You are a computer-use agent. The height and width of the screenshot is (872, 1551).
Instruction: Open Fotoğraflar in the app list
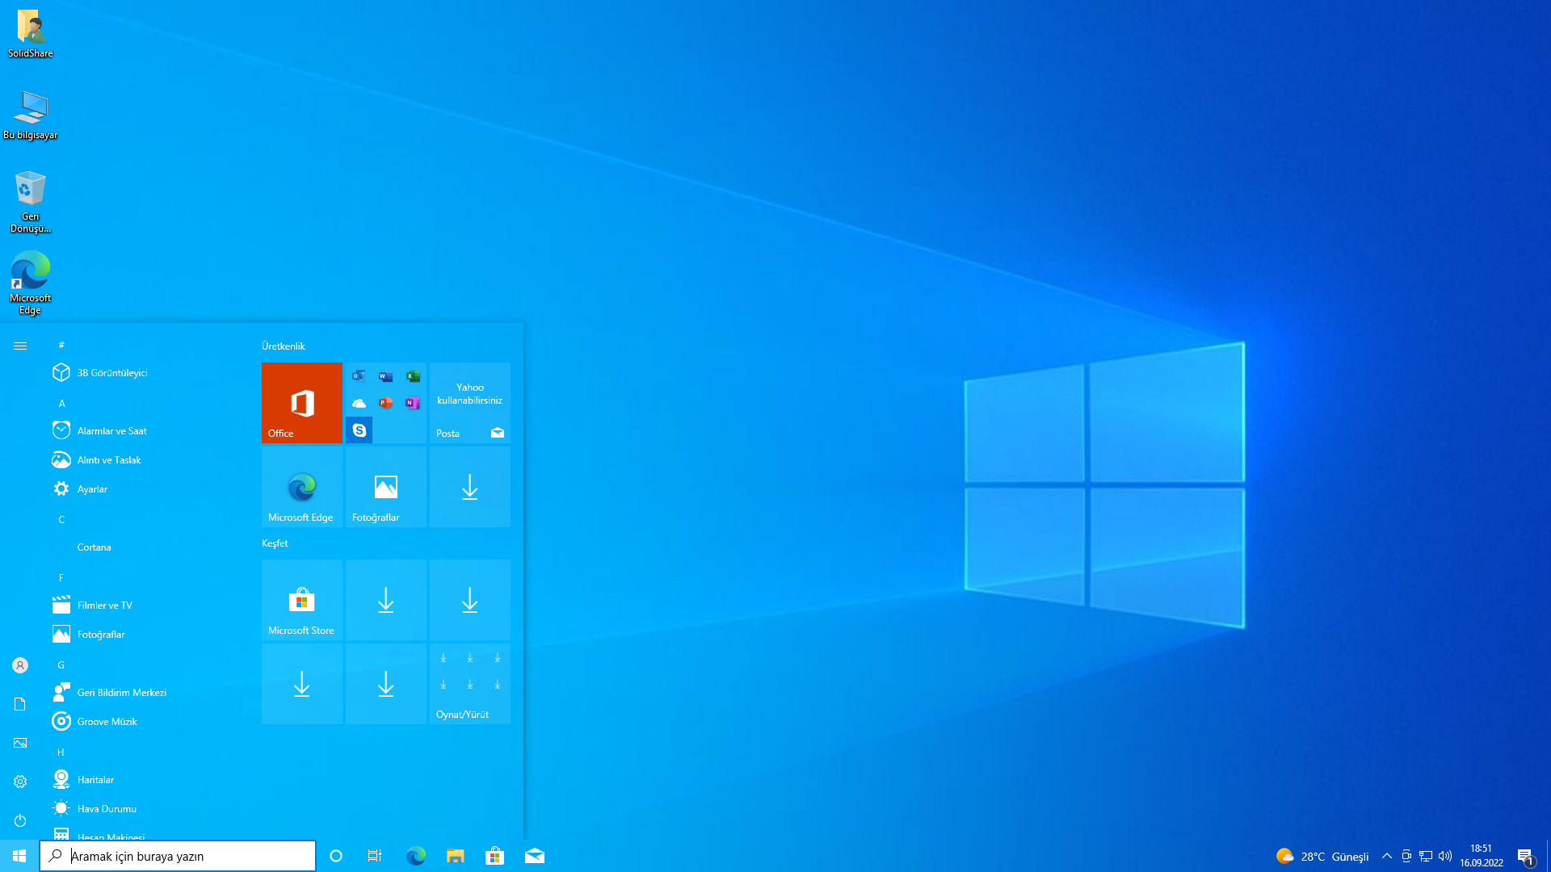(145, 634)
